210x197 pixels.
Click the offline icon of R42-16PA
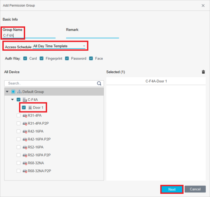[25, 132]
